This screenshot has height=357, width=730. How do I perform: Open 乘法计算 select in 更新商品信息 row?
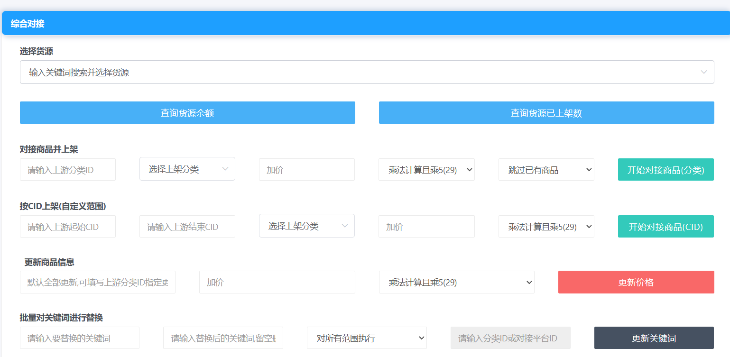coord(456,282)
